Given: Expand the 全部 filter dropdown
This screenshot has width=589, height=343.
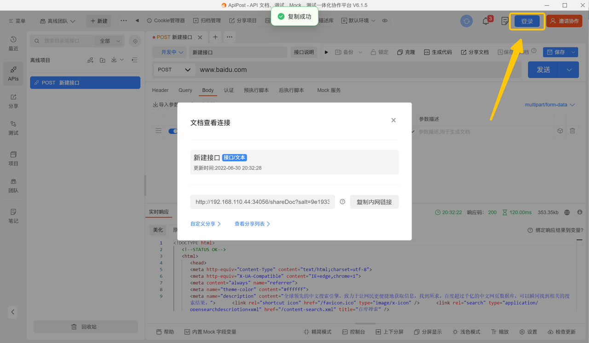Looking at the screenshot, I should 110,41.
